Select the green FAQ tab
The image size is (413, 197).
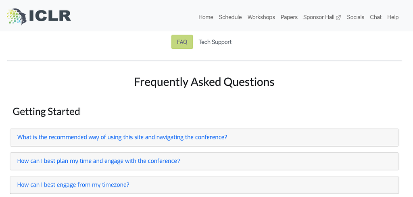coord(182,42)
